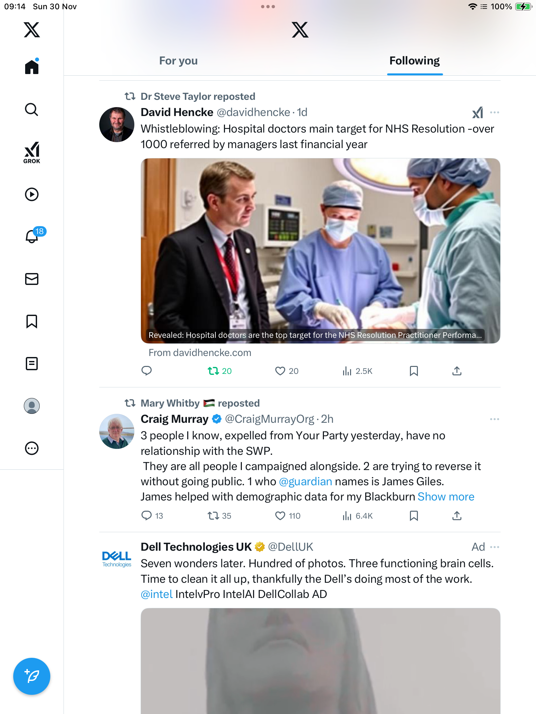Open the @guardian mention link
This screenshot has width=536, height=714.
coord(305,481)
